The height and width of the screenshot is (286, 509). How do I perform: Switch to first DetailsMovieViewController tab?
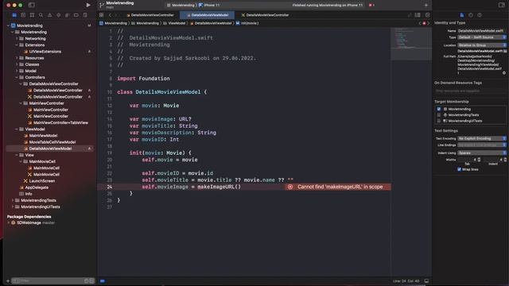[150, 15]
